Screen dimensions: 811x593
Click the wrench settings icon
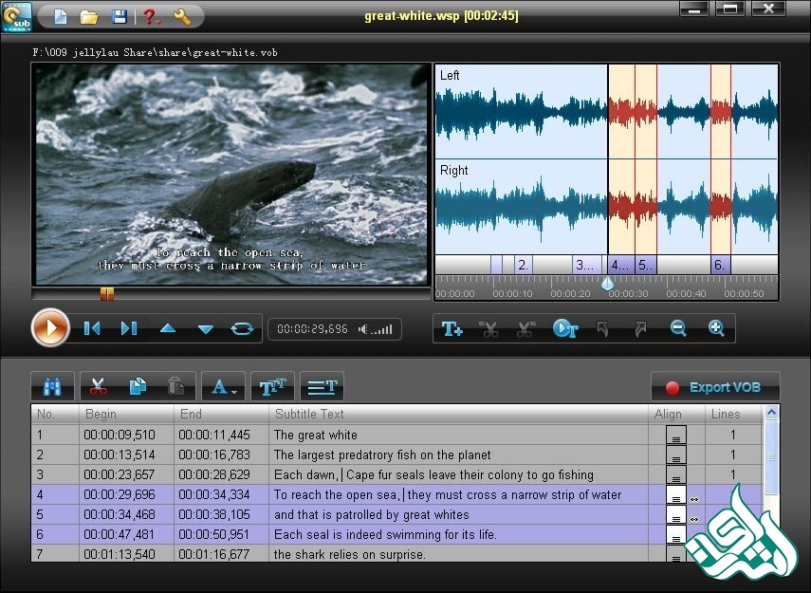183,16
